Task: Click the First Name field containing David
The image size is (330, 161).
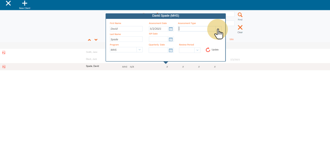Action: (x=126, y=29)
